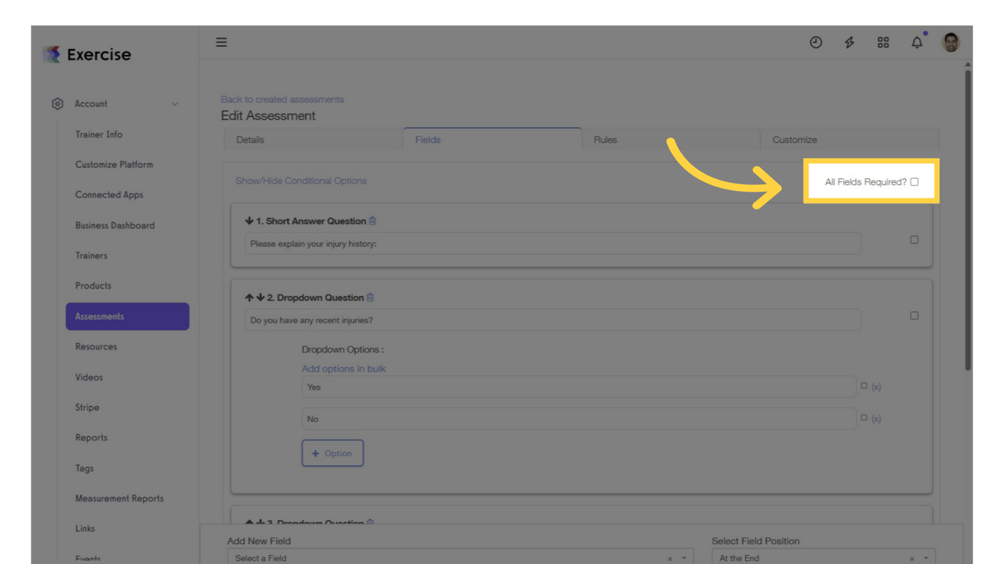Image resolution: width=1004 pixels, height=564 pixels.
Task: Click the Back to created assessments link
Action: tap(282, 99)
